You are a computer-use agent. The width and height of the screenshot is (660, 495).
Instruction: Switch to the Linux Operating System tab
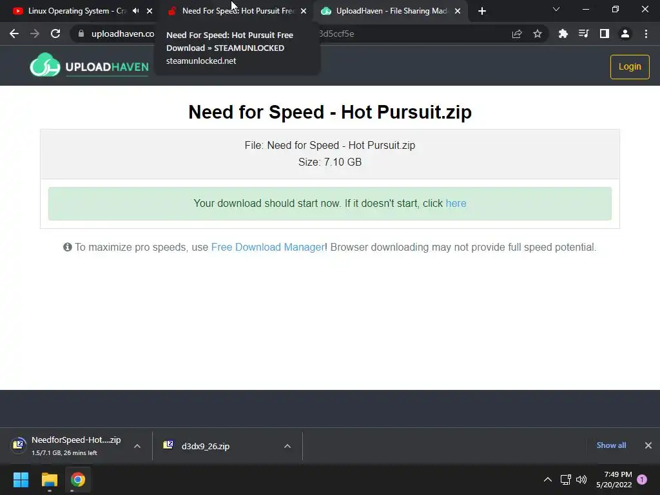point(76,11)
